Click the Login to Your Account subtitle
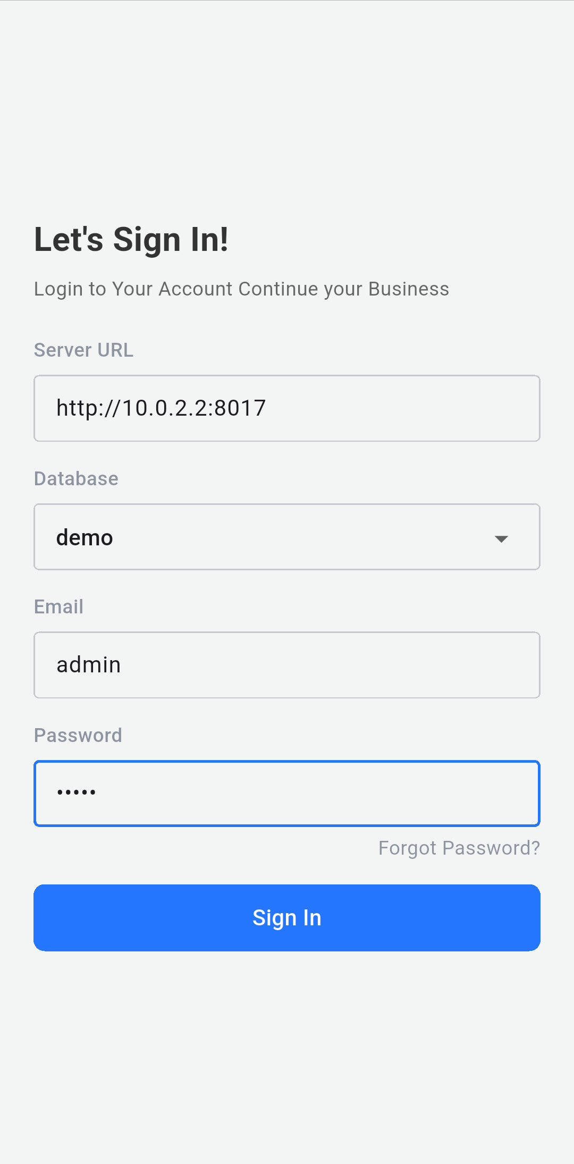This screenshot has width=574, height=1164. click(241, 289)
